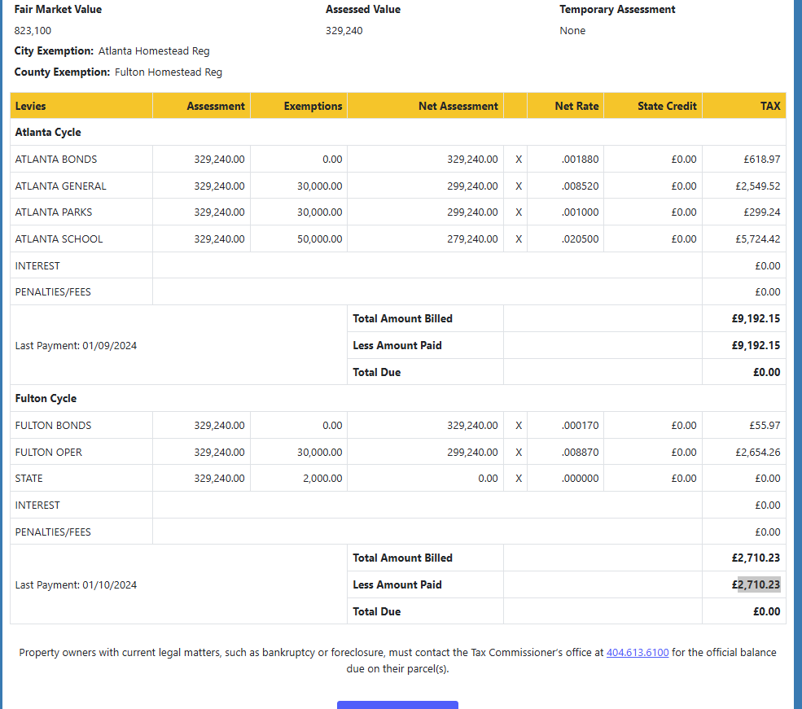Select the ATLANTA SCHOOL levy row label
The height and width of the screenshot is (709, 802).
click(59, 239)
